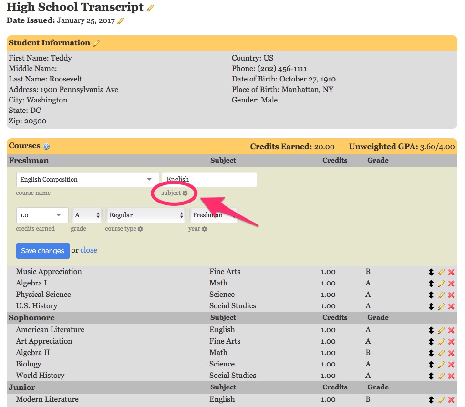
Task: Edit the Date Issued with its pencil icon
Action: 120,21
